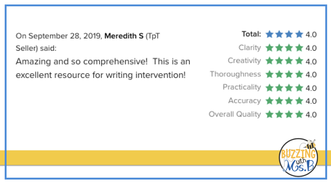Click the first green star beside Thoroughness
The width and height of the screenshot is (331, 184).
pyautogui.click(x=270, y=74)
